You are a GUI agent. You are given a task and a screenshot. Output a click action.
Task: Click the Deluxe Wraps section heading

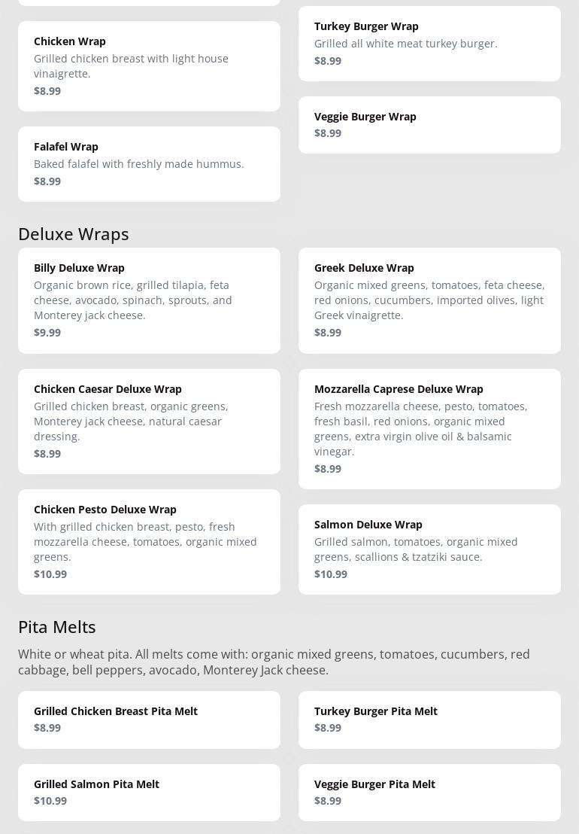tap(74, 234)
